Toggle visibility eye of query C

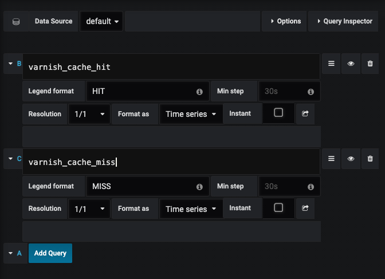351,159
